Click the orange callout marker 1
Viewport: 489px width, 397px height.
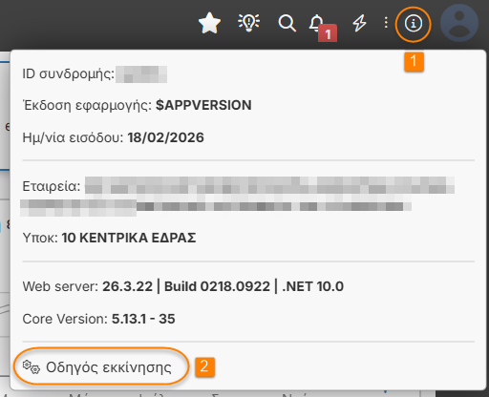[x=414, y=61]
